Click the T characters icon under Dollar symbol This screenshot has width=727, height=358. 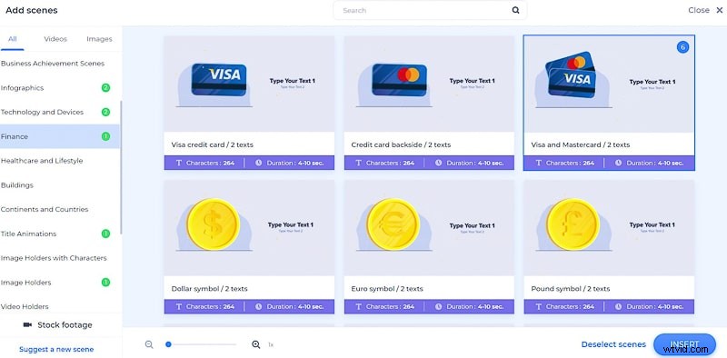(x=178, y=306)
